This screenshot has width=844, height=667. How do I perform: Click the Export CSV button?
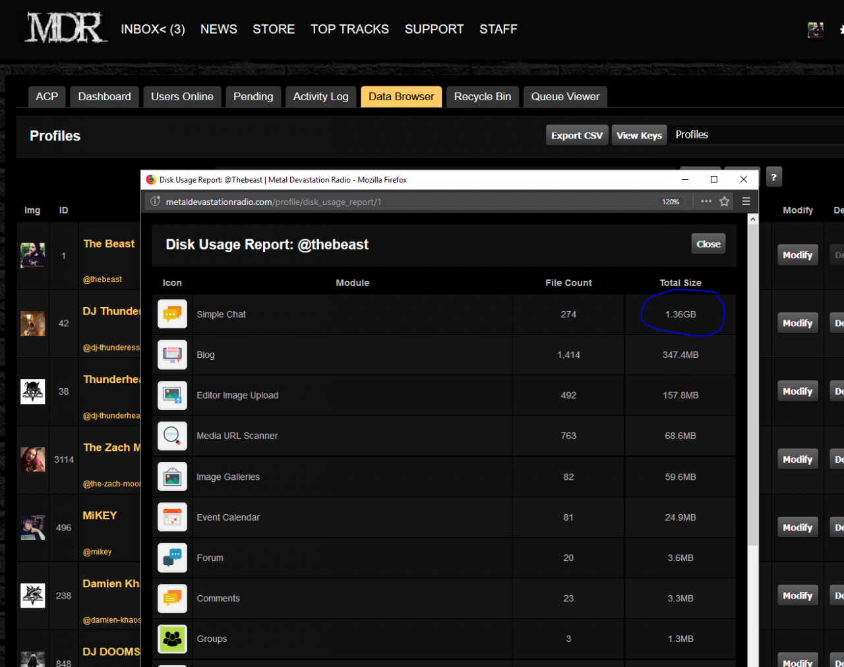[577, 135]
